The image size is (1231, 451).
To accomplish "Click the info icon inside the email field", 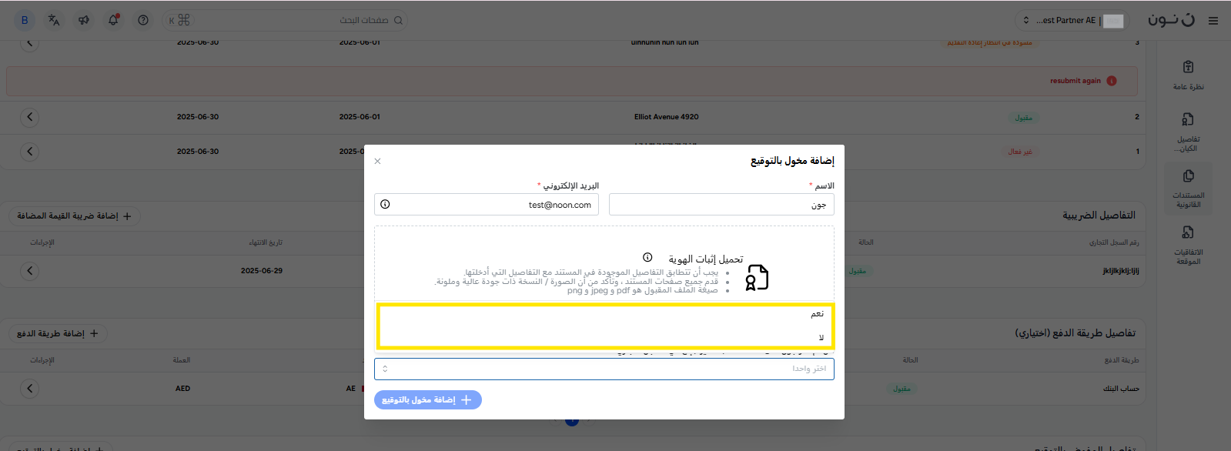I will pos(385,205).
